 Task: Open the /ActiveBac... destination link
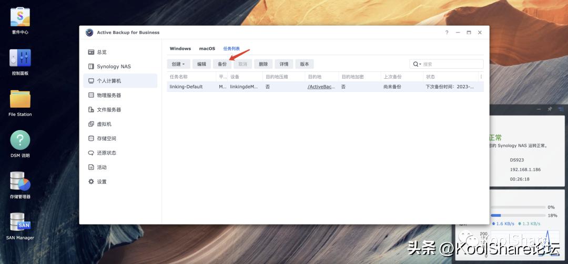pyautogui.click(x=321, y=87)
